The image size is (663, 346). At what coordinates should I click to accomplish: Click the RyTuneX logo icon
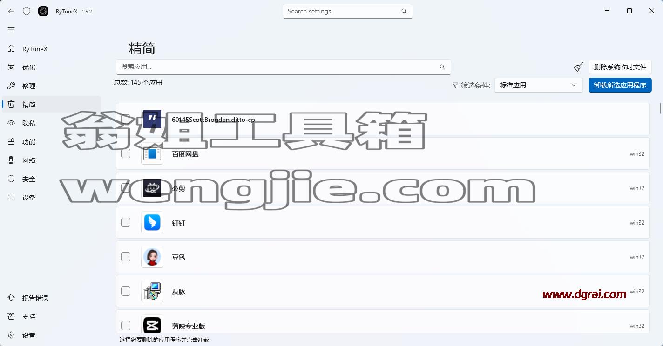43,11
